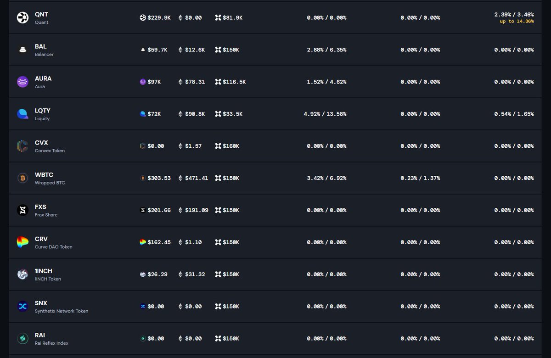Click the Liquity LQTY token logo
Viewport: 551px width, 358px height.
22,114
